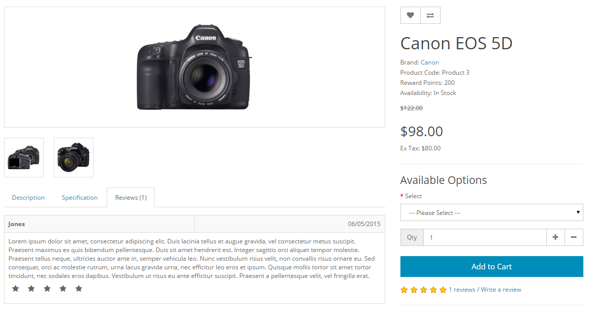Image resolution: width=593 pixels, height=311 pixels.
Task: Click the 1 reviews link
Action: [x=461, y=289]
